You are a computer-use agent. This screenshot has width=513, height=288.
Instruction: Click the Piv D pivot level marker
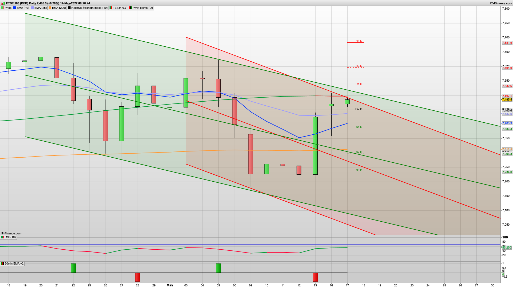click(x=359, y=109)
